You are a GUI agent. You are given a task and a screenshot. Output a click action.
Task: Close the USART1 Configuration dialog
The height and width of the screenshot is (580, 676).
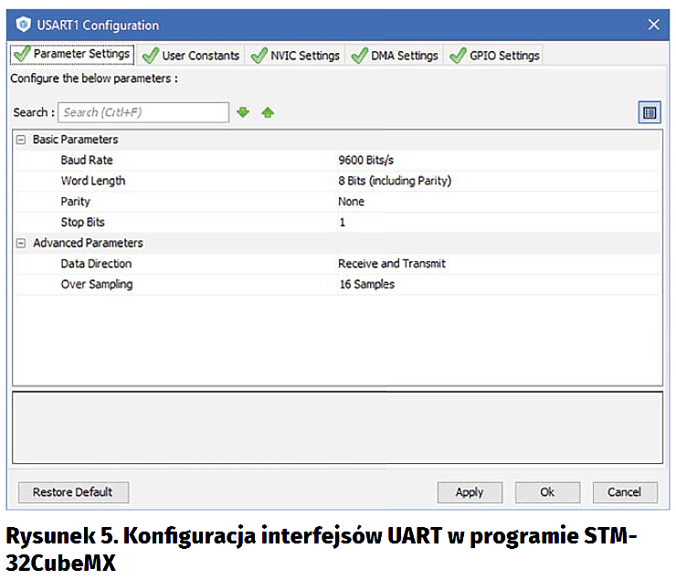[653, 25]
